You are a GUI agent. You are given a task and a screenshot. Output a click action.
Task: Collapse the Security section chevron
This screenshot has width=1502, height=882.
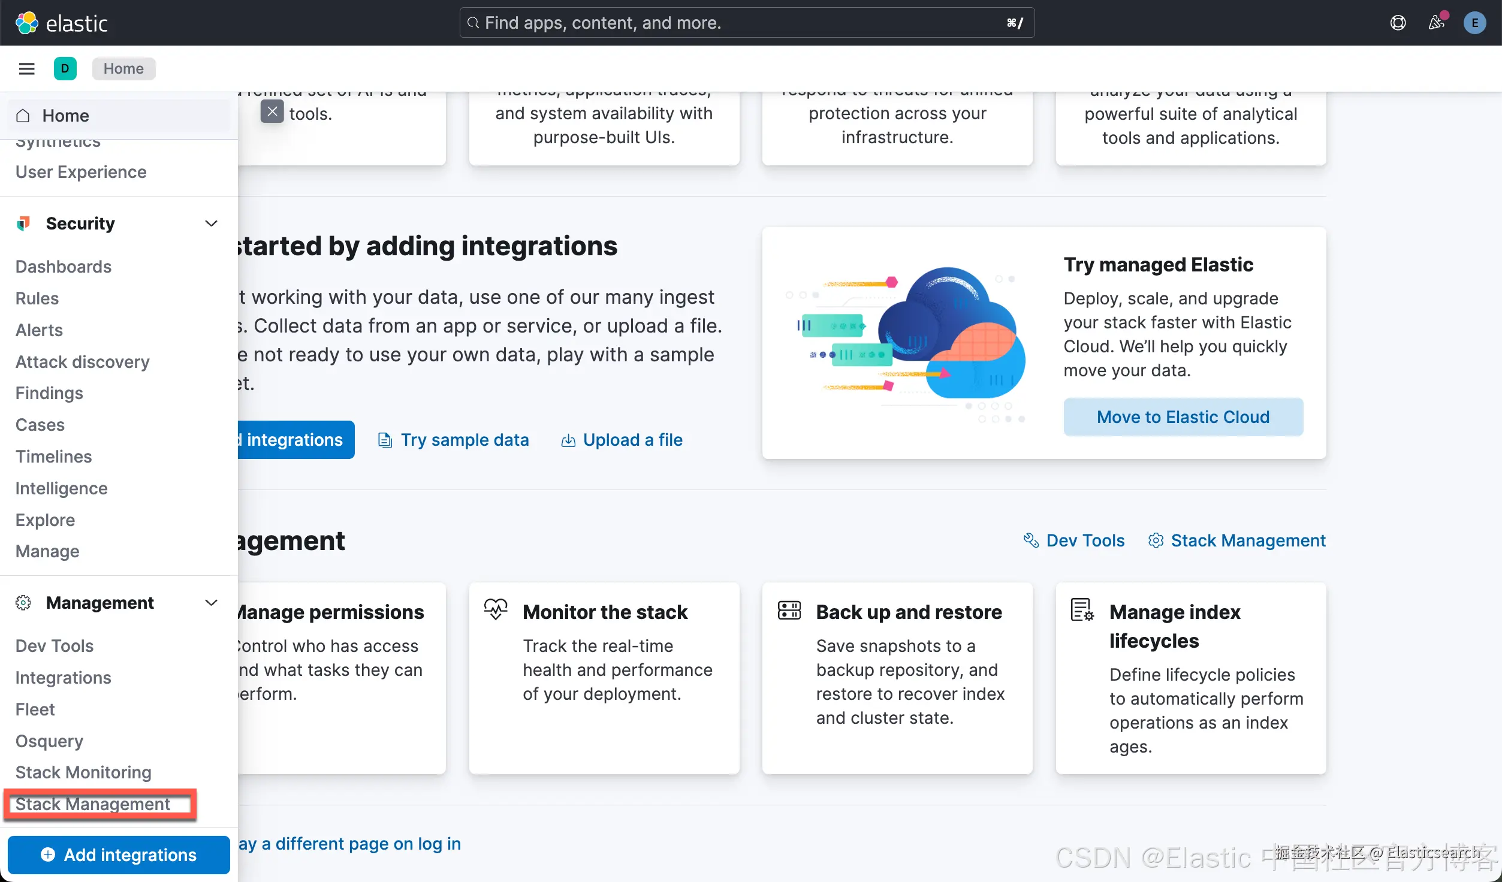click(211, 223)
